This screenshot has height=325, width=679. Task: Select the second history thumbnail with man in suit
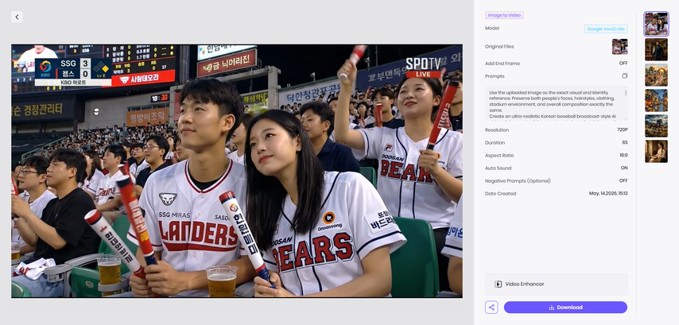click(x=656, y=49)
